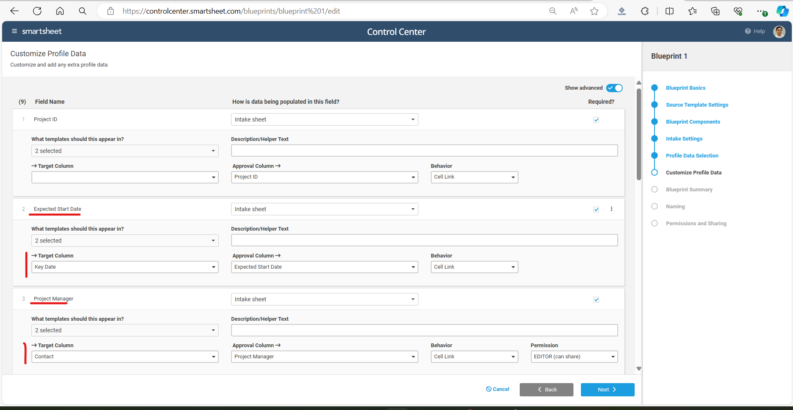This screenshot has height=410, width=793.
Task: Open Browser essentials heart icon
Action: click(738, 11)
